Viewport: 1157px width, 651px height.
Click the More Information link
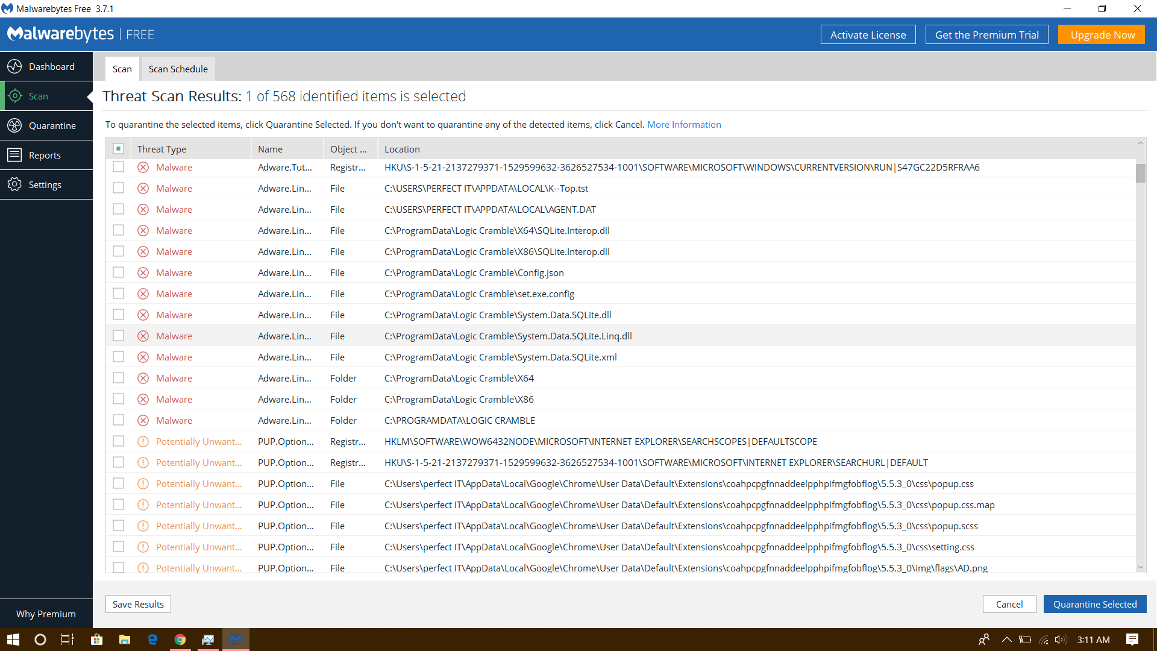pyautogui.click(x=684, y=124)
